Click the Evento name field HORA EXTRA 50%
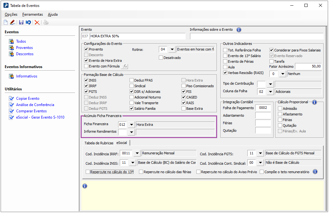 coord(138,36)
